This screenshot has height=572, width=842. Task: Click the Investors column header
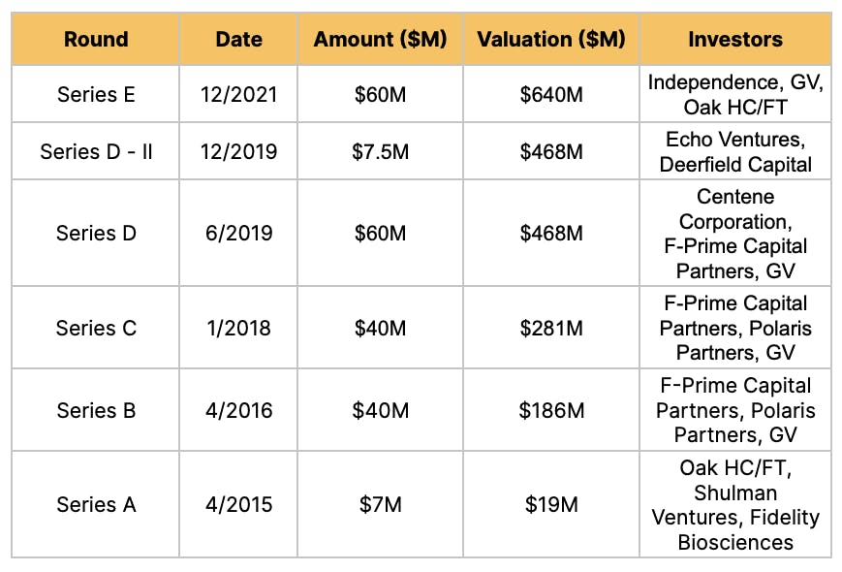tap(735, 40)
